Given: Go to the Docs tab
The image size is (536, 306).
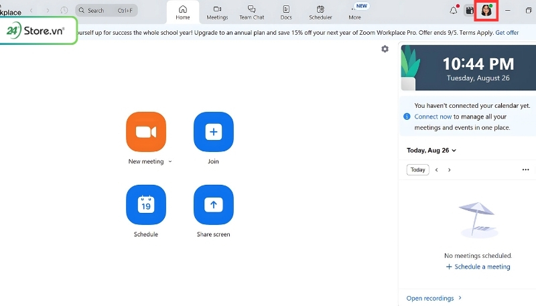Looking at the screenshot, I should click(x=286, y=12).
